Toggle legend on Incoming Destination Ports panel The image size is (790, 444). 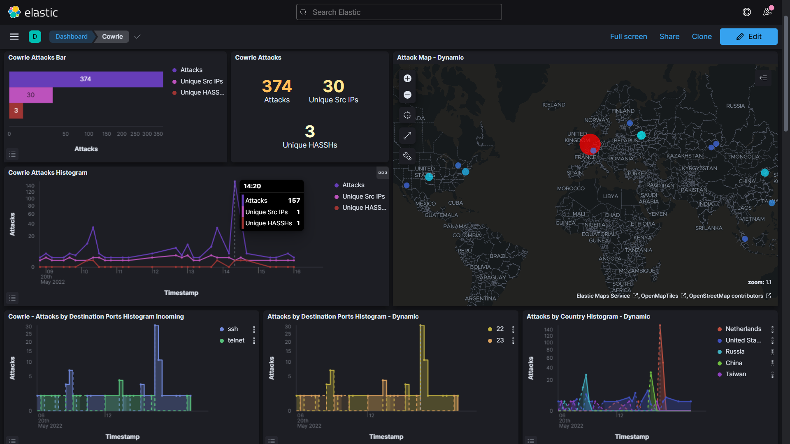pos(12,441)
